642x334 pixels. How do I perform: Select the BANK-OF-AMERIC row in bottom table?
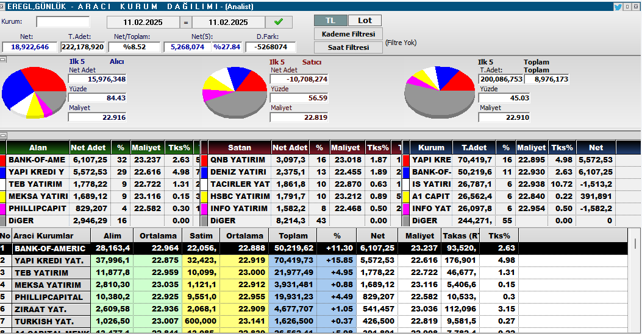coord(313,248)
